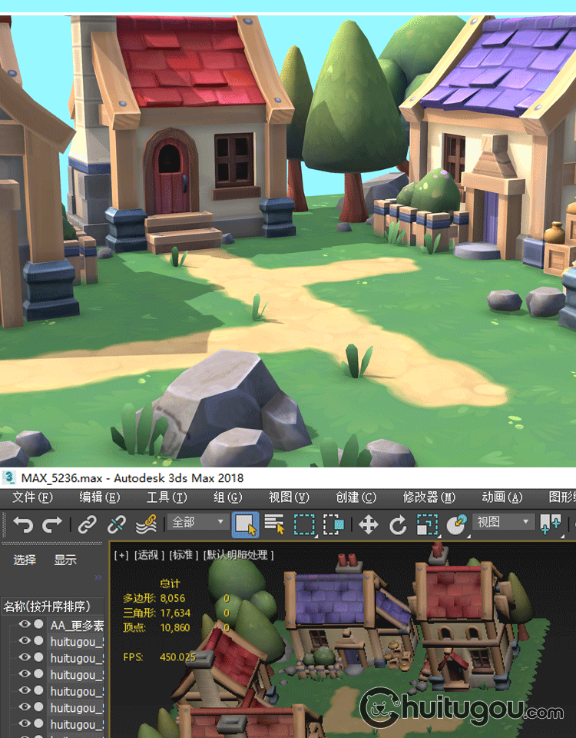This screenshot has height=738, width=576.
Task: Open the 全部 selection filter dropdown
Action: click(x=198, y=523)
